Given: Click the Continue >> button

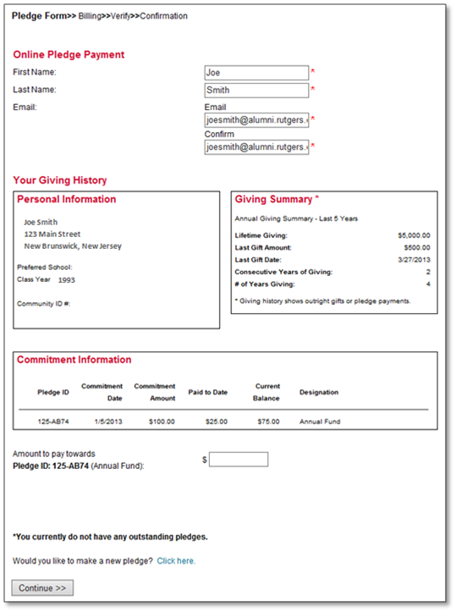Looking at the screenshot, I should (42, 587).
